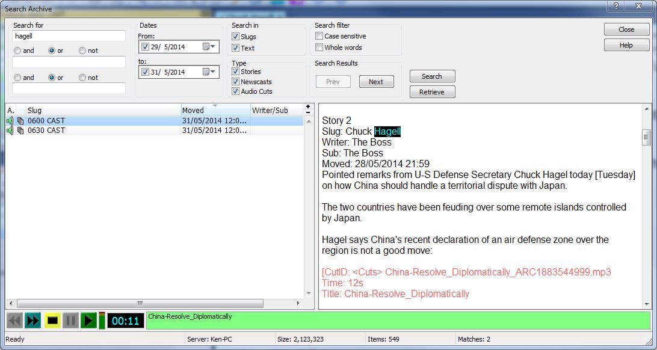The height and width of the screenshot is (350, 657).
Task: Click the audio level meter beside play button
Action: coord(102,321)
